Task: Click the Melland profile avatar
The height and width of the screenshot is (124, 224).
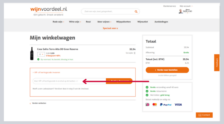Action: (181, 11)
